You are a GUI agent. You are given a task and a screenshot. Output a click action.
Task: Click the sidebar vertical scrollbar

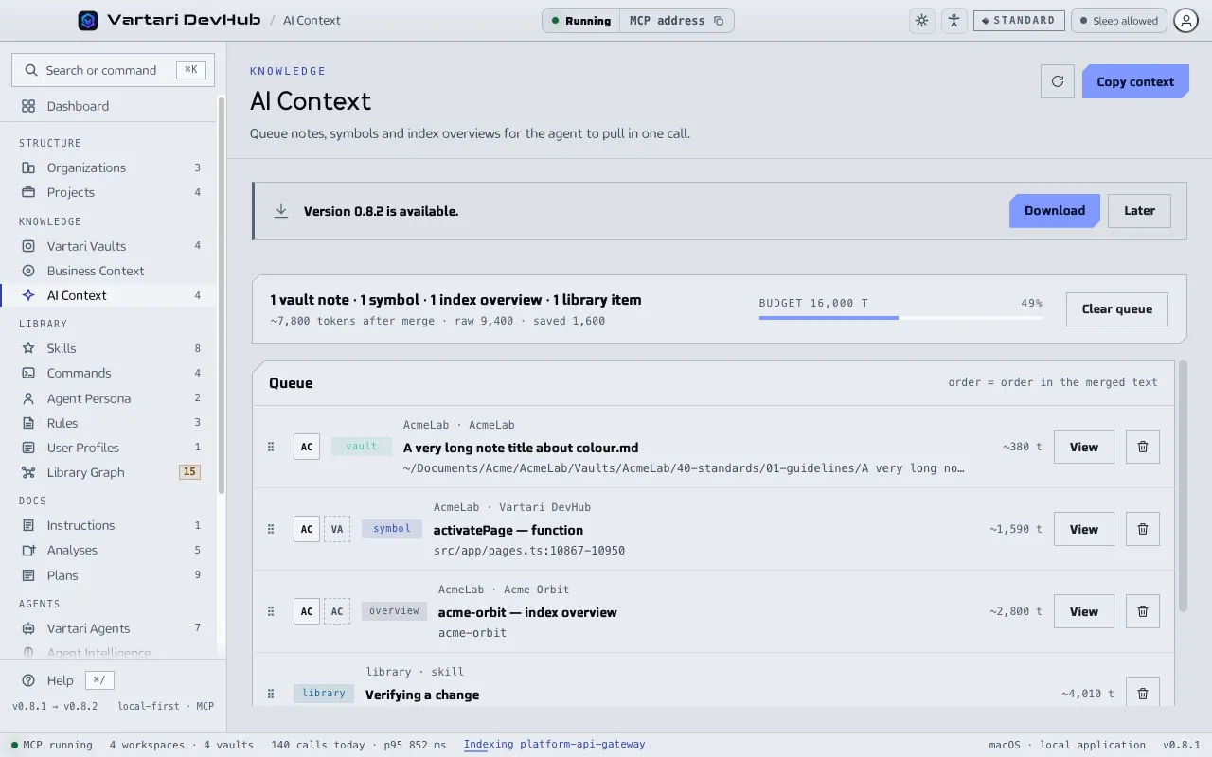(222, 294)
